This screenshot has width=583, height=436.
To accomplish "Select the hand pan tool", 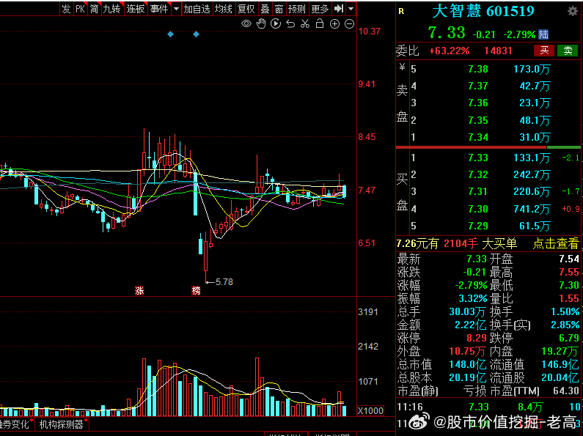I will (x=261, y=23).
